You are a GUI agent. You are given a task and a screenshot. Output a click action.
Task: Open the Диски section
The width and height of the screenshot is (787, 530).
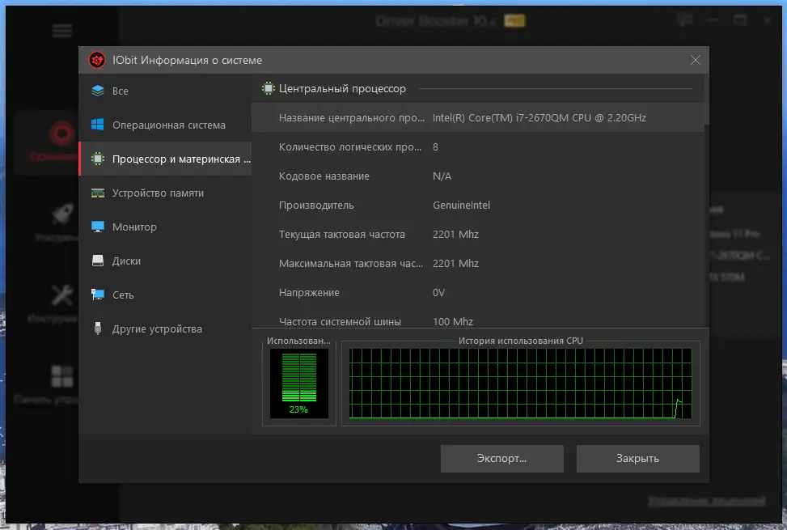point(165,261)
